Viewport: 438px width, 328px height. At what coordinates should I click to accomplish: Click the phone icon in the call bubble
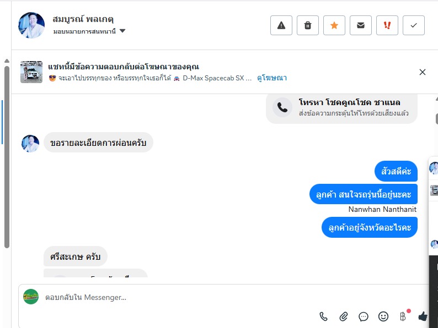pos(282,107)
